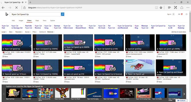Image resolution: width=191 pixels, height=102 pixels.
Task: Open Real Life Nyan Cat suggestion
Action: point(29,27)
